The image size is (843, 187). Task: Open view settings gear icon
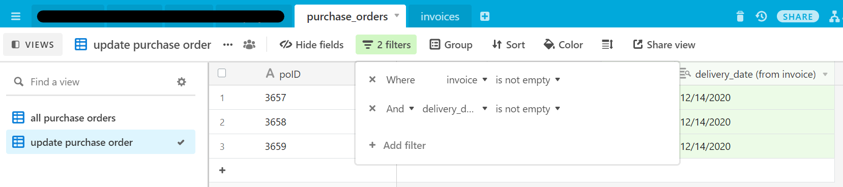click(182, 82)
